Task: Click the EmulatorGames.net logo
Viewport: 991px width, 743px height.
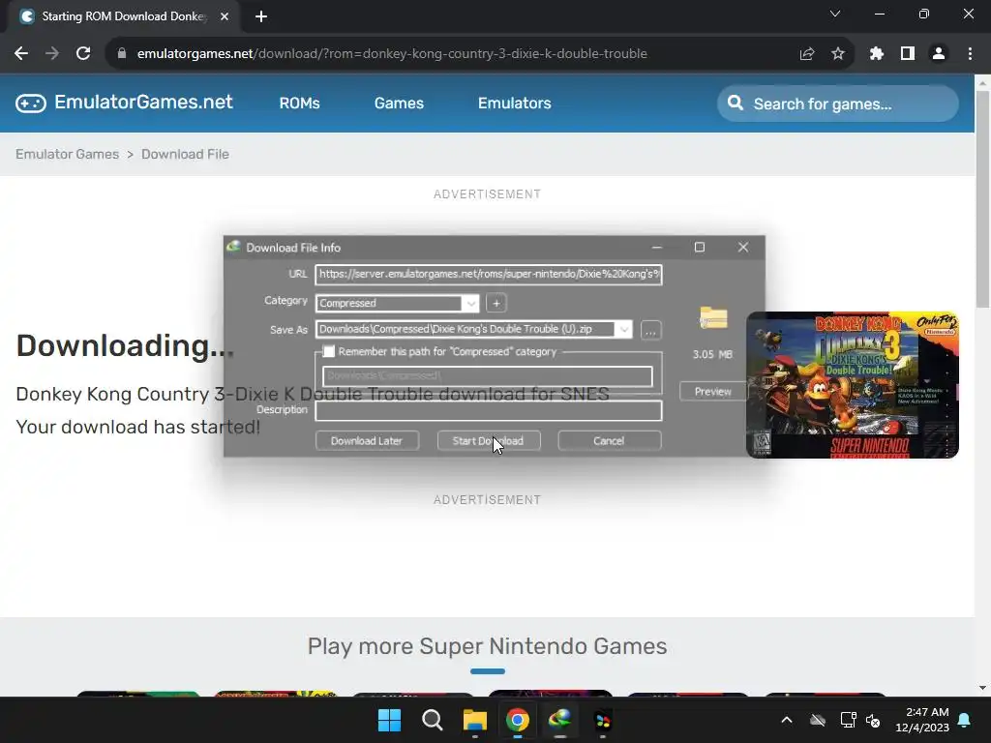Action: [x=125, y=103]
